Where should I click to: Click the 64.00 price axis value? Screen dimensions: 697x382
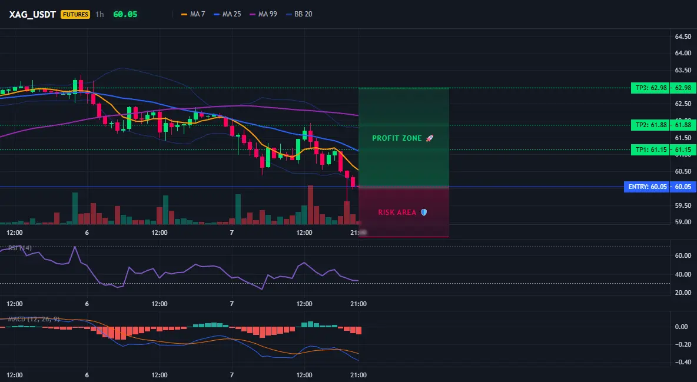tap(683, 53)
